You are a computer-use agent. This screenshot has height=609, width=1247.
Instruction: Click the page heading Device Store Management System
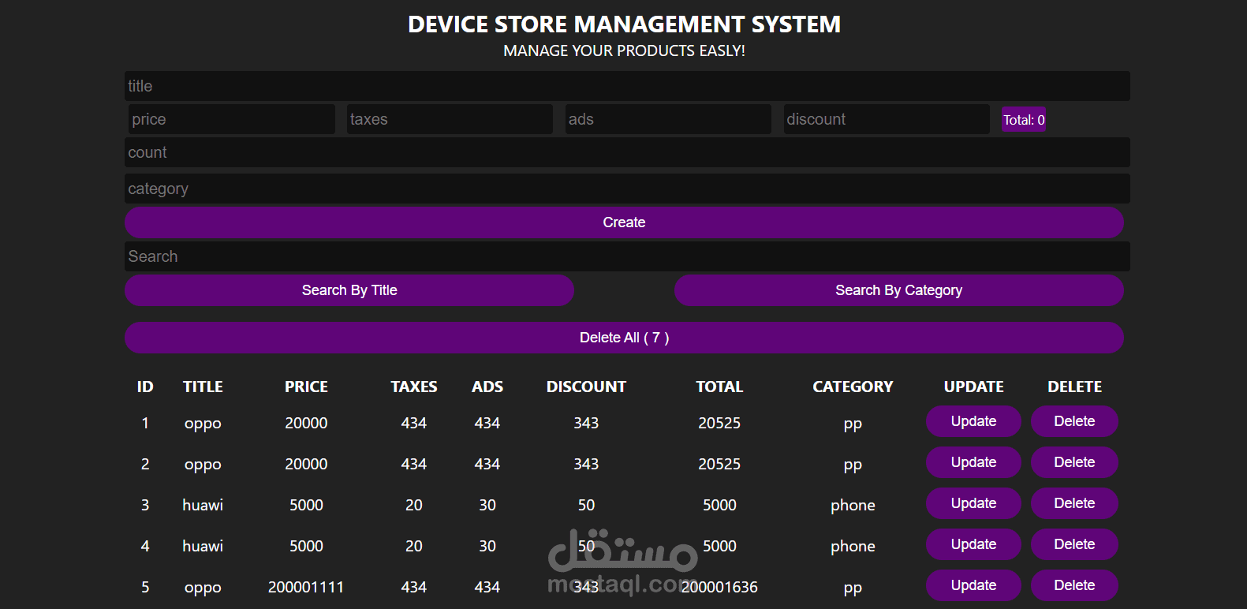(624, 24)
